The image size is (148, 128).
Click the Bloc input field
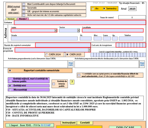[x=98, y=39]
